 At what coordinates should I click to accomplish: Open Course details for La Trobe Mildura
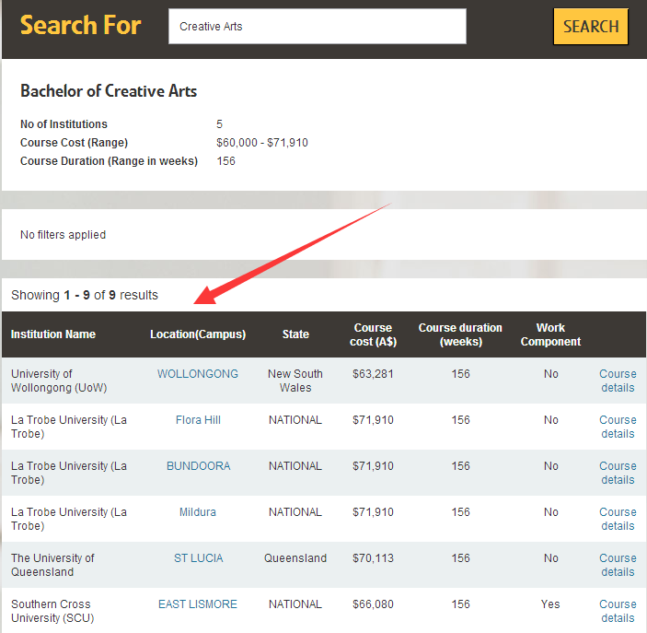tap(618, 519)
